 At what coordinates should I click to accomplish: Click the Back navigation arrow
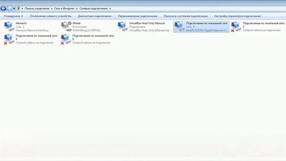[3, 8]
